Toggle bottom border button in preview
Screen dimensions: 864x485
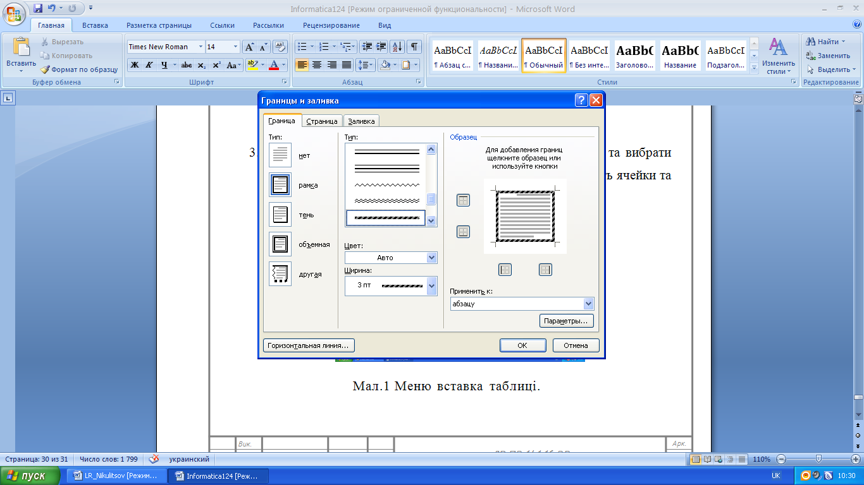[463, 232]
